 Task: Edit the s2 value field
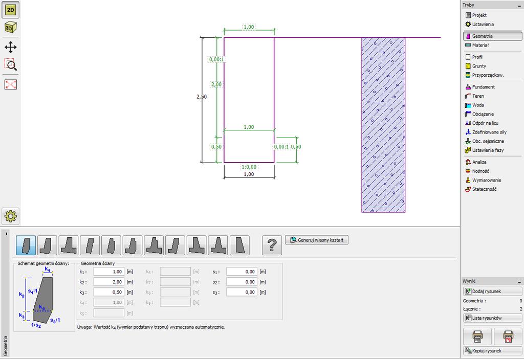coord(242,282)
